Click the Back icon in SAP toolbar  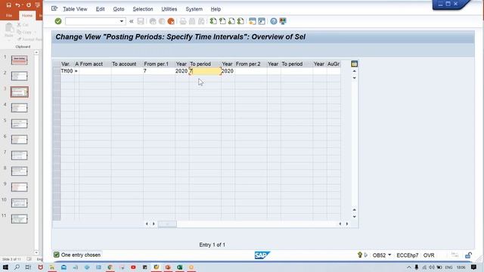[153, 21]
